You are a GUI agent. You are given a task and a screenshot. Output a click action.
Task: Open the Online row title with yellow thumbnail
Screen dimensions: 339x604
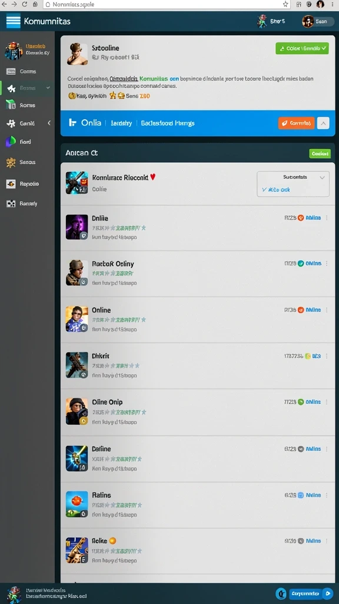tap(101, 310)
